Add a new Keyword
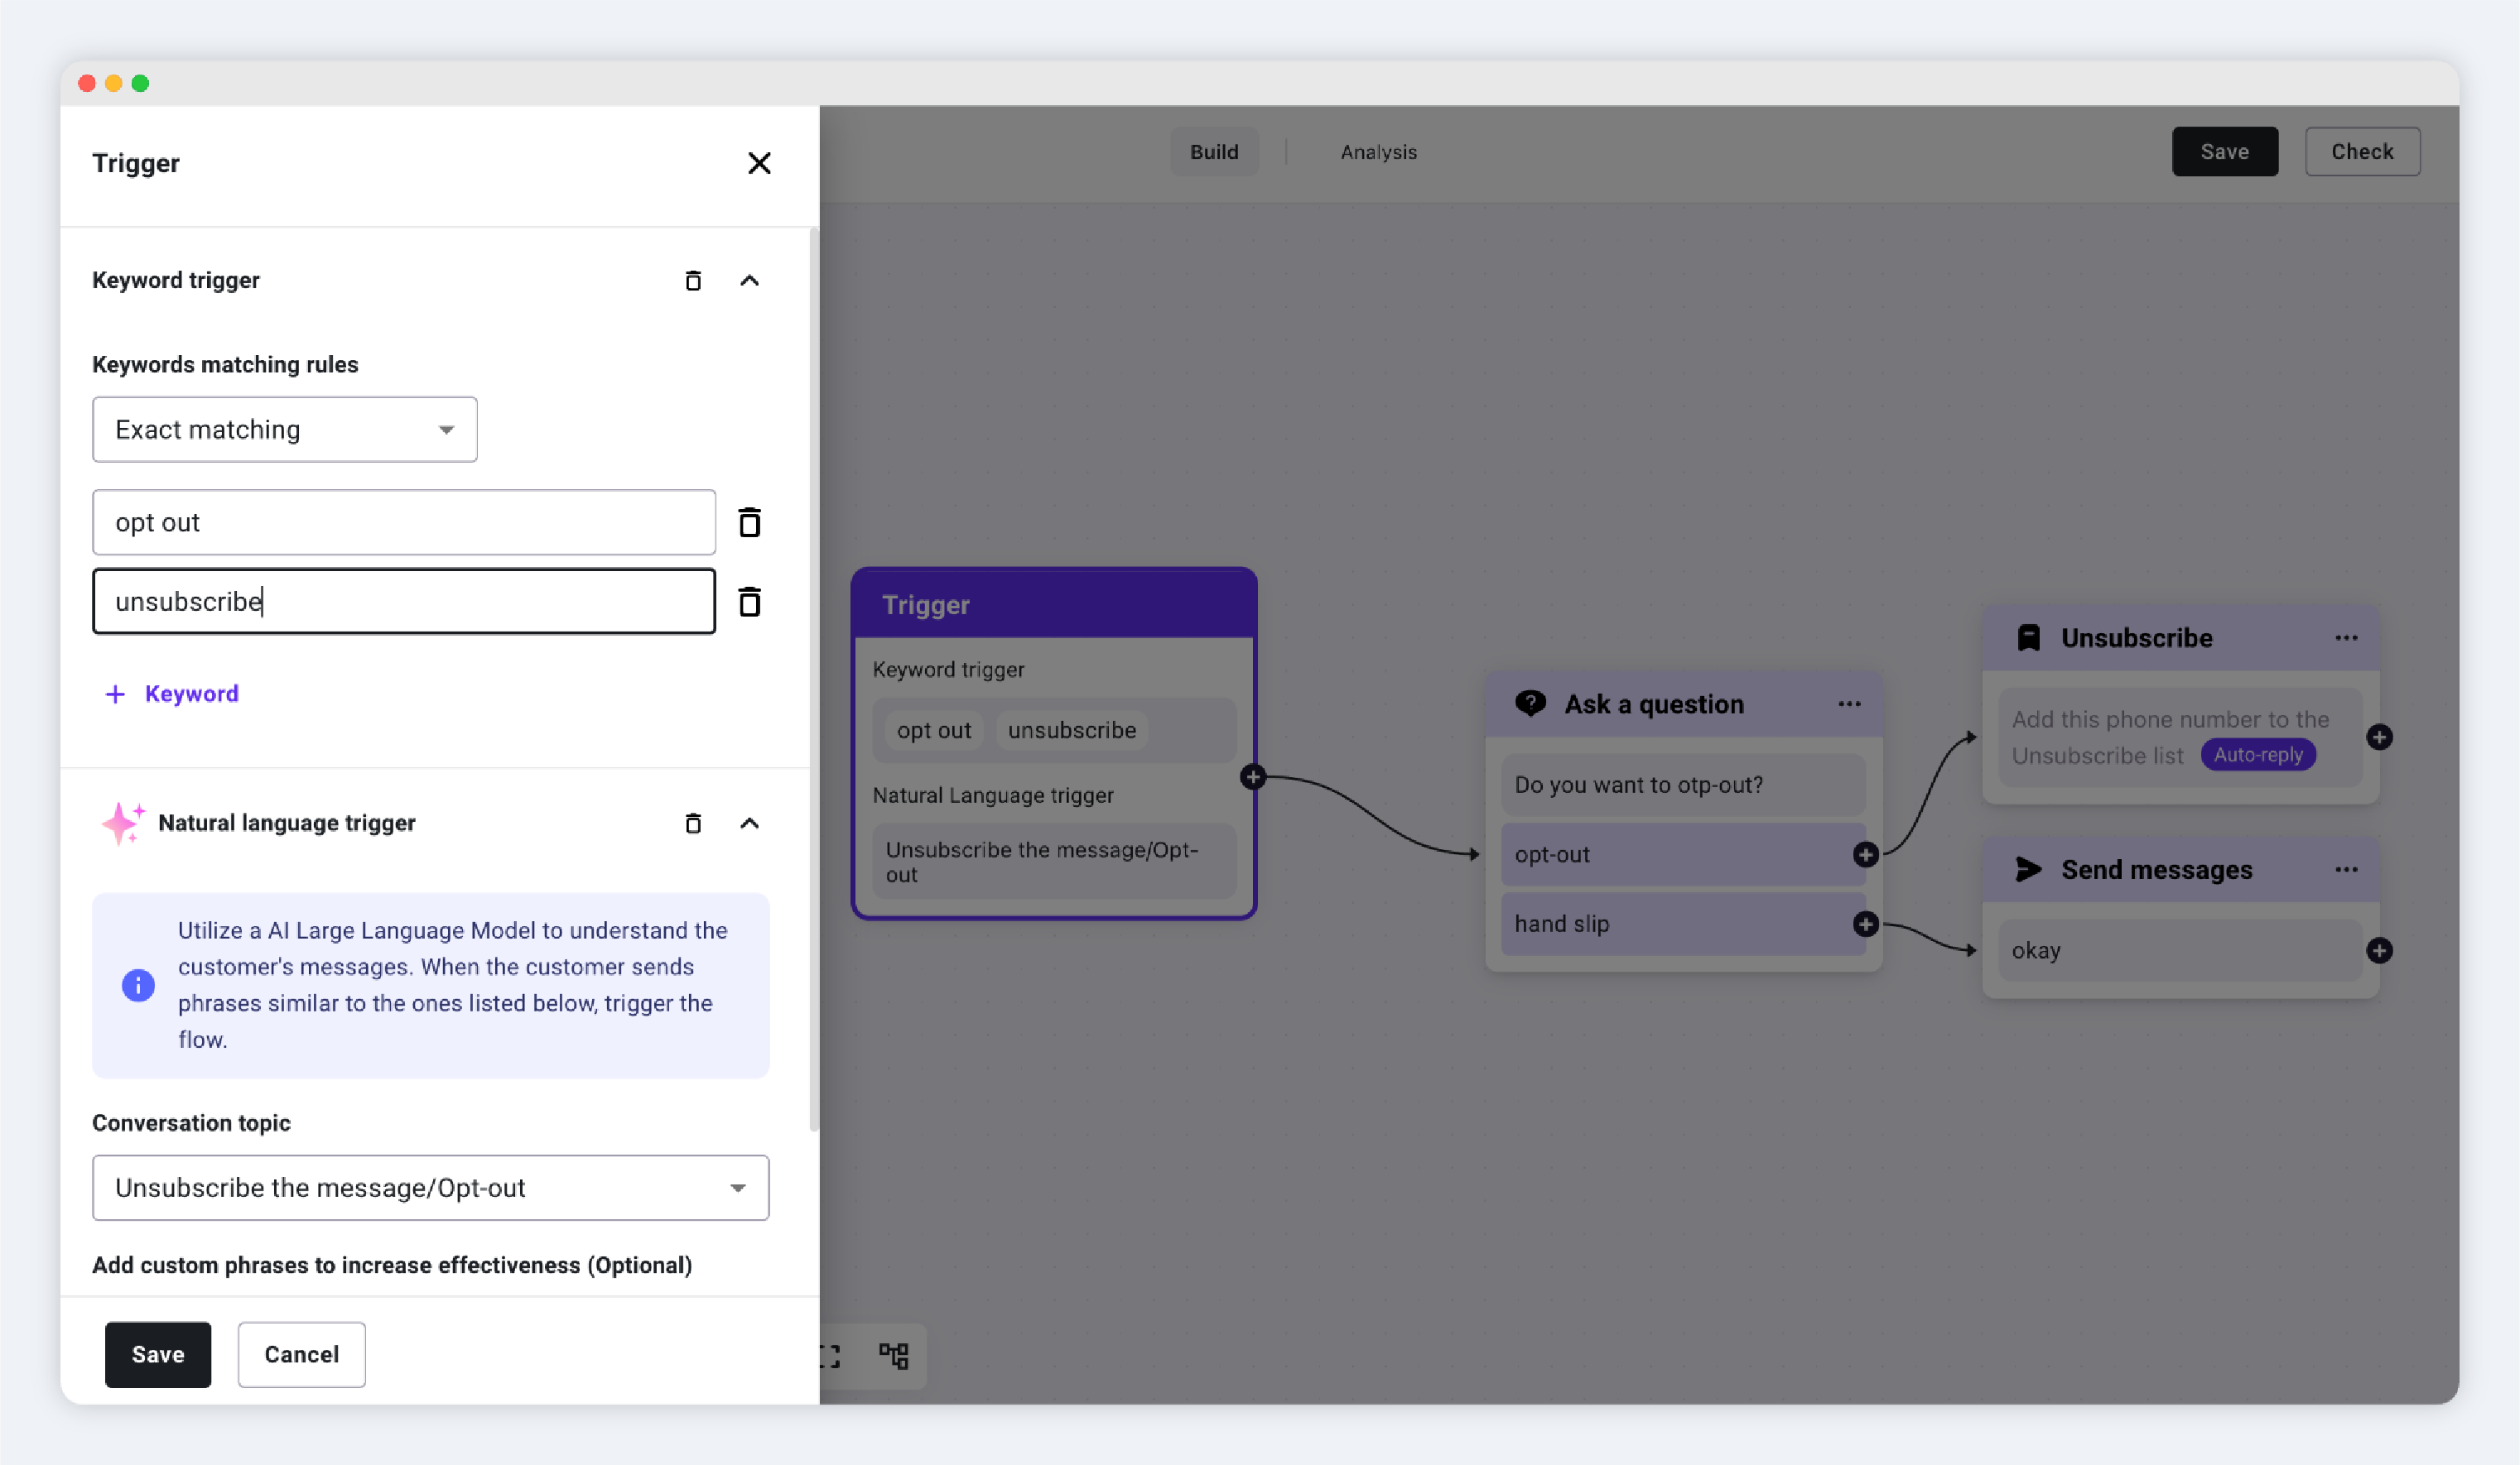The width and height of the screenshot is (2520, 1465). pyautogui.click(x=172, y=694)
